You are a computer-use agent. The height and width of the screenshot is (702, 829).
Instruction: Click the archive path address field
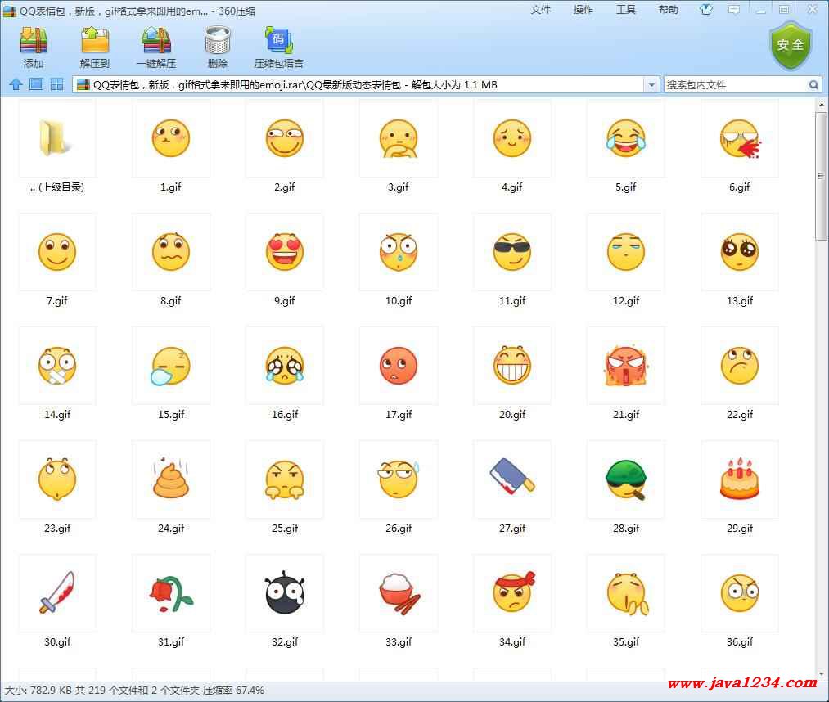pyautogui.click(x=359, y=84)
